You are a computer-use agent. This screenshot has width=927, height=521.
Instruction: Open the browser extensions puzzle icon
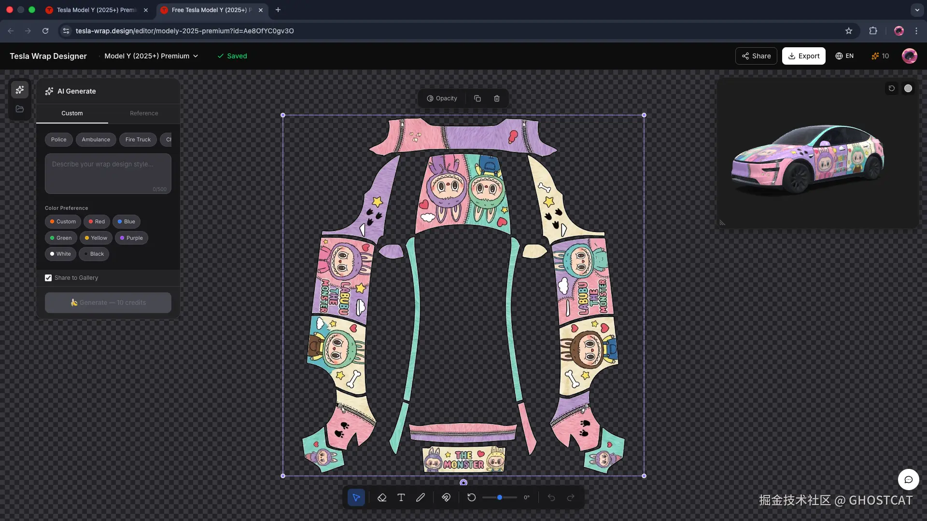click(873, 31)
